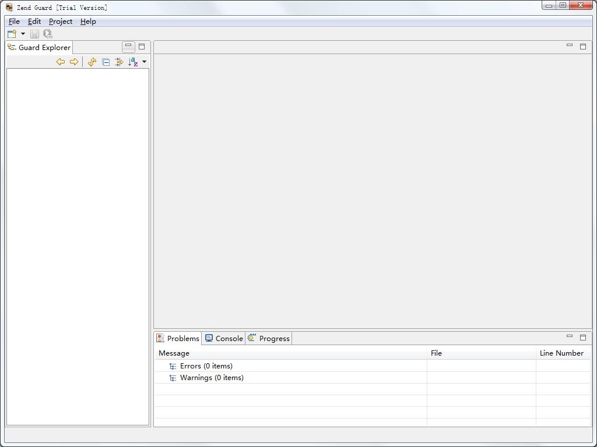Go back in Guard Explorer

click(x=61, y=62)
